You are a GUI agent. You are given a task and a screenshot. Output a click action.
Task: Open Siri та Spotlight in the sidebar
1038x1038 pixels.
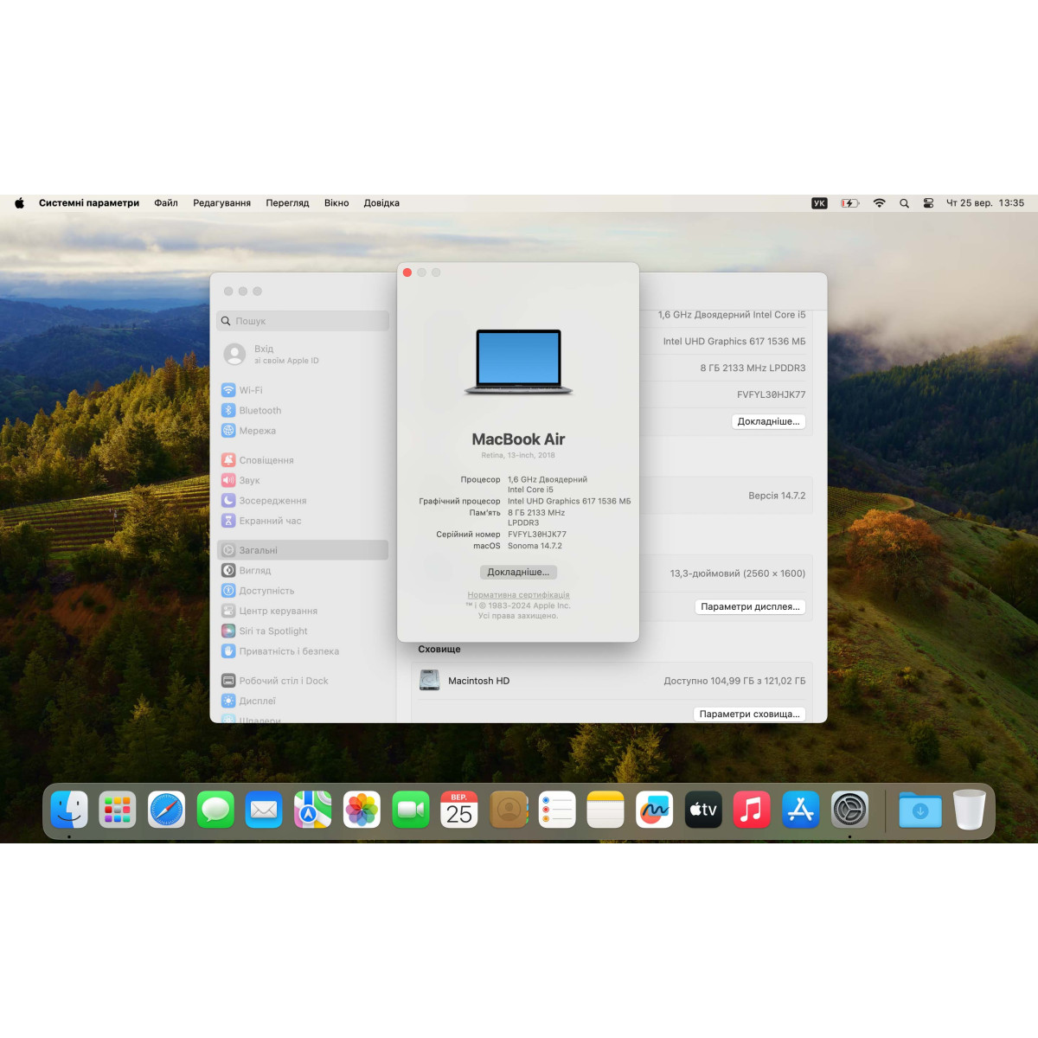pos(303,631)
